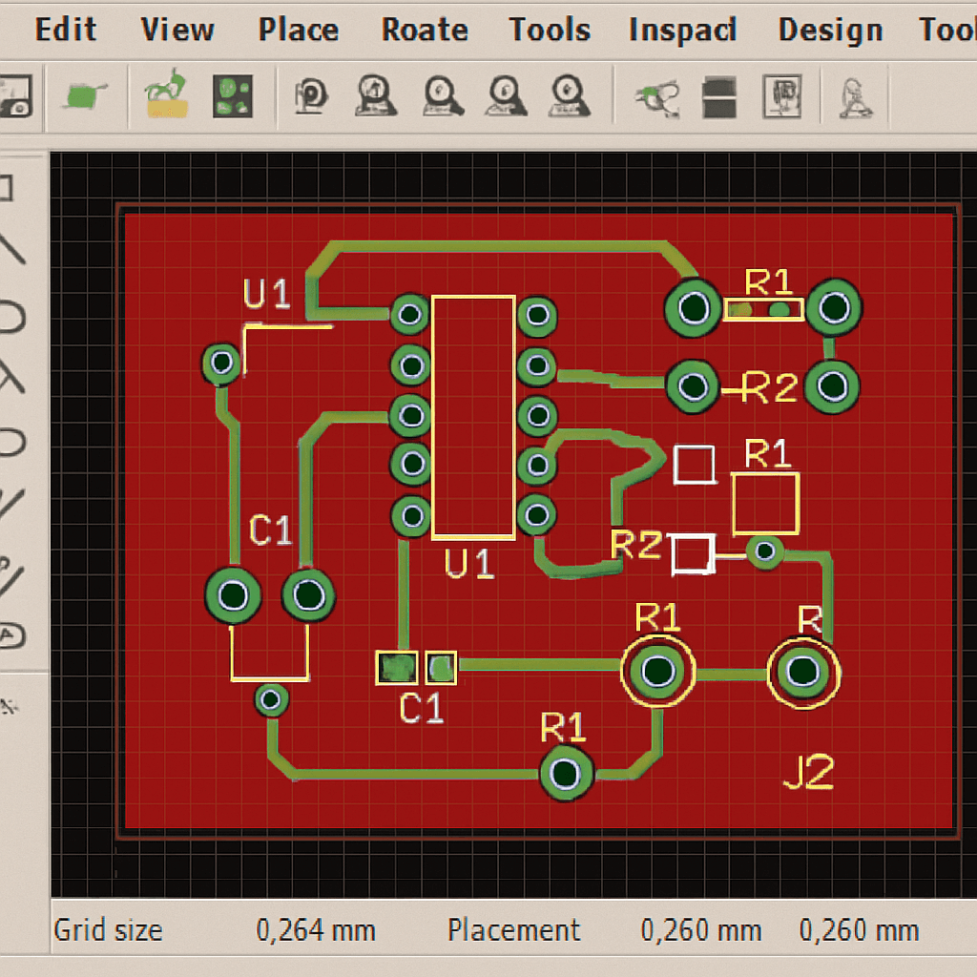Image resolution: width=977 pixels, height=977 pixels.
Task: Open the Place menu
Action: point(298,30)
